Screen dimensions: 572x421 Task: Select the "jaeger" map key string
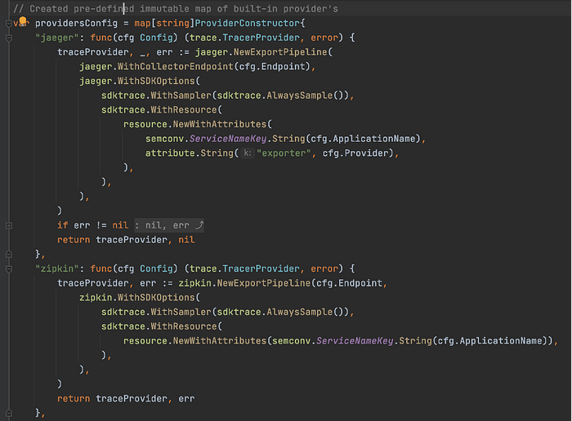point(57,38)
